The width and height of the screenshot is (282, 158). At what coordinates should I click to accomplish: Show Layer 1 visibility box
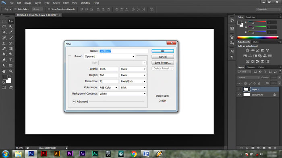pos(239,89)
